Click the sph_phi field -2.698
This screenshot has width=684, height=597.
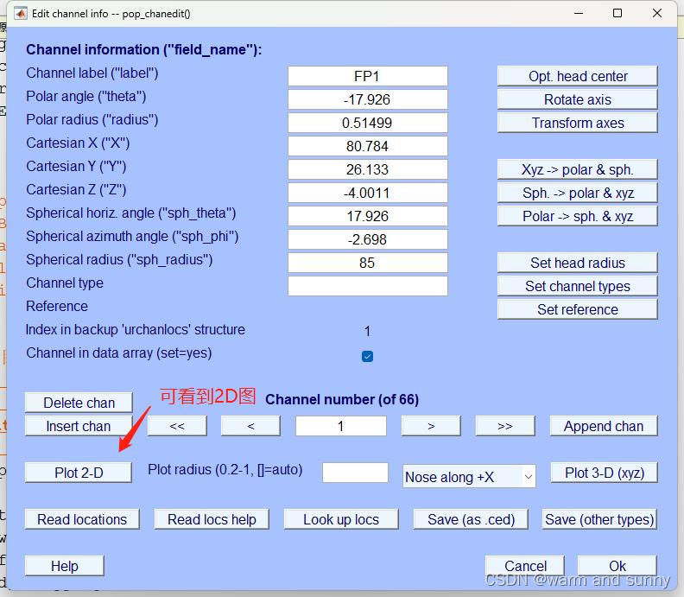[367, 239]
